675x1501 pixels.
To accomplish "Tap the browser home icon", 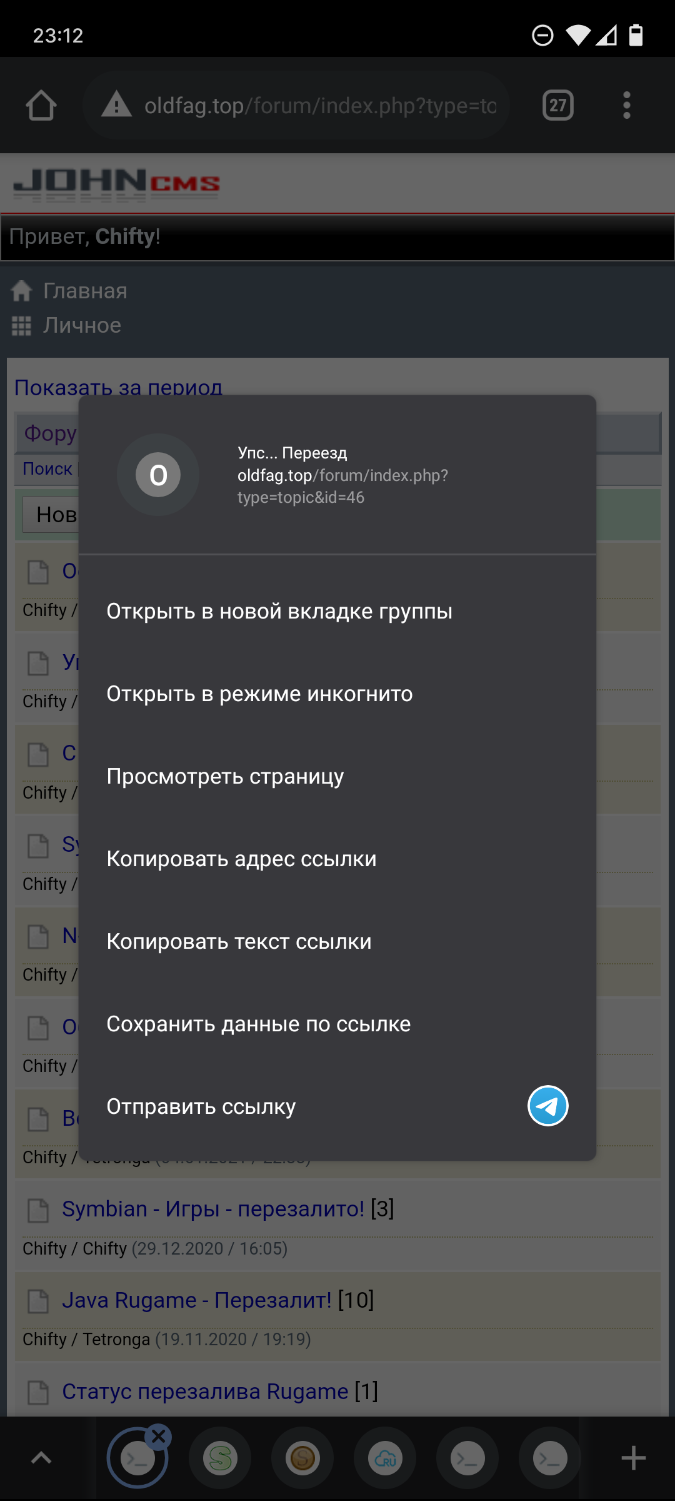I will (41, 105).
